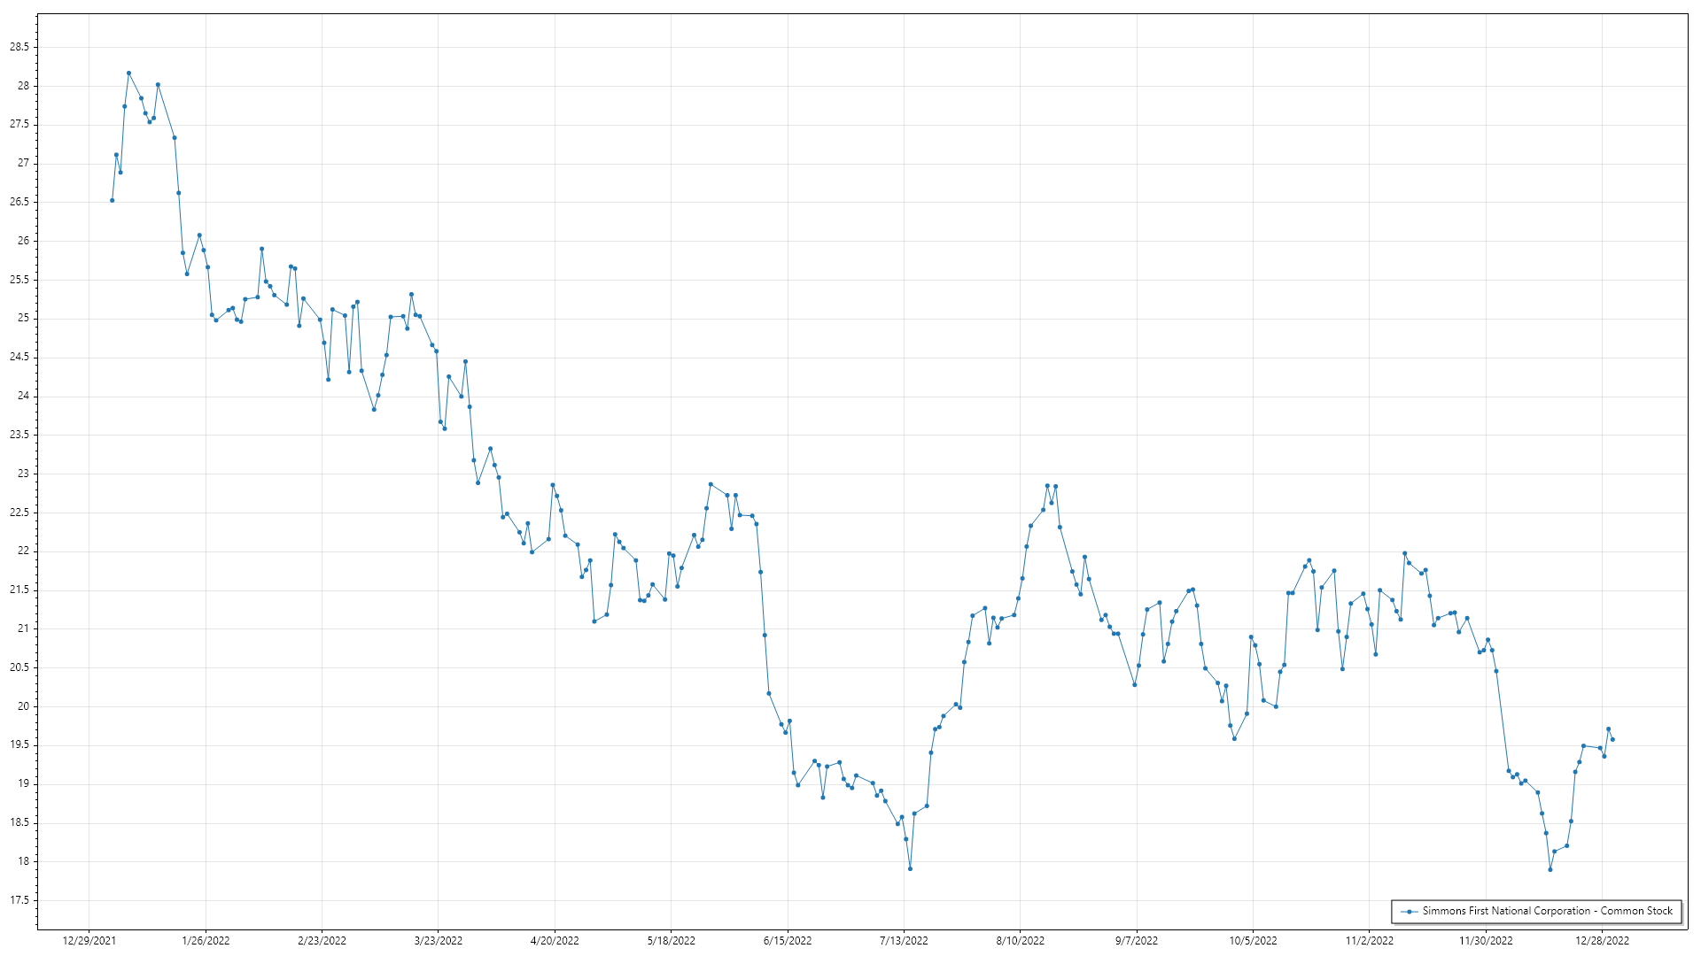This screenshot has width=1701, height=956.
Task: Click the 28.5 price axis label
Action: point(19,47)
